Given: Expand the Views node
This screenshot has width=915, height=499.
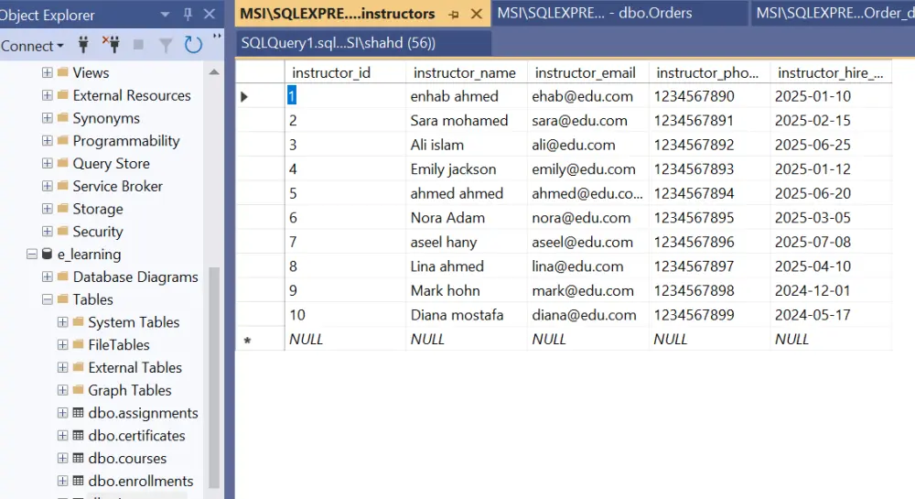Looking at the screenshot, I should 48,72.
